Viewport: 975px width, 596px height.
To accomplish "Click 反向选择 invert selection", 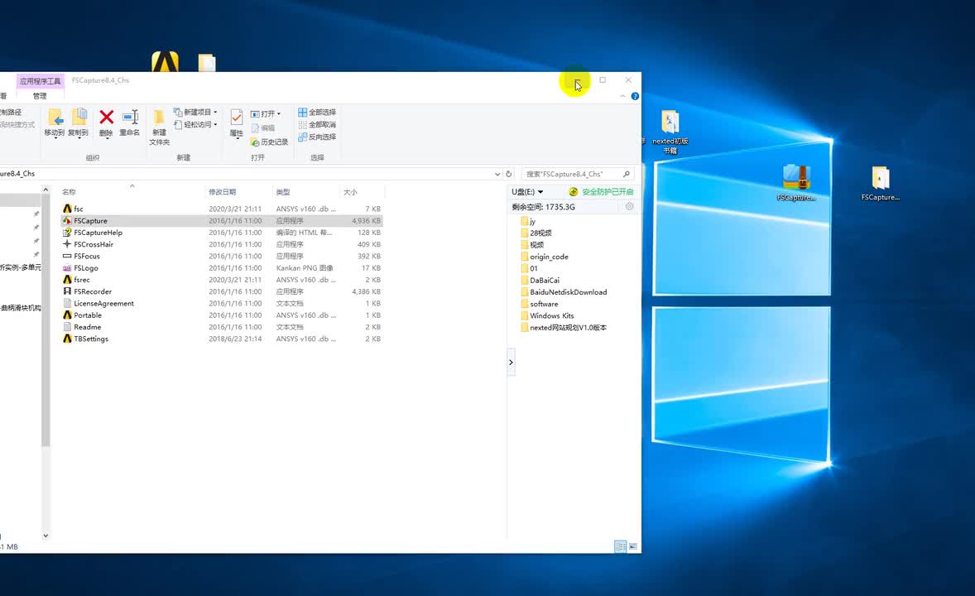I will [317, 137].
